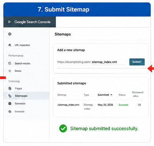Click the sitemap_index.xml input field
This screenshot has width=154, height=146.
[109, 62]
